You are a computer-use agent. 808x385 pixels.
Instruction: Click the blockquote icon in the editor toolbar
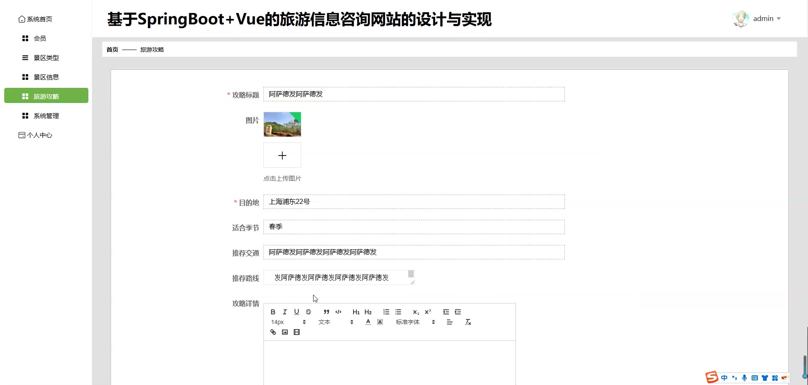(x=326, y=311)
